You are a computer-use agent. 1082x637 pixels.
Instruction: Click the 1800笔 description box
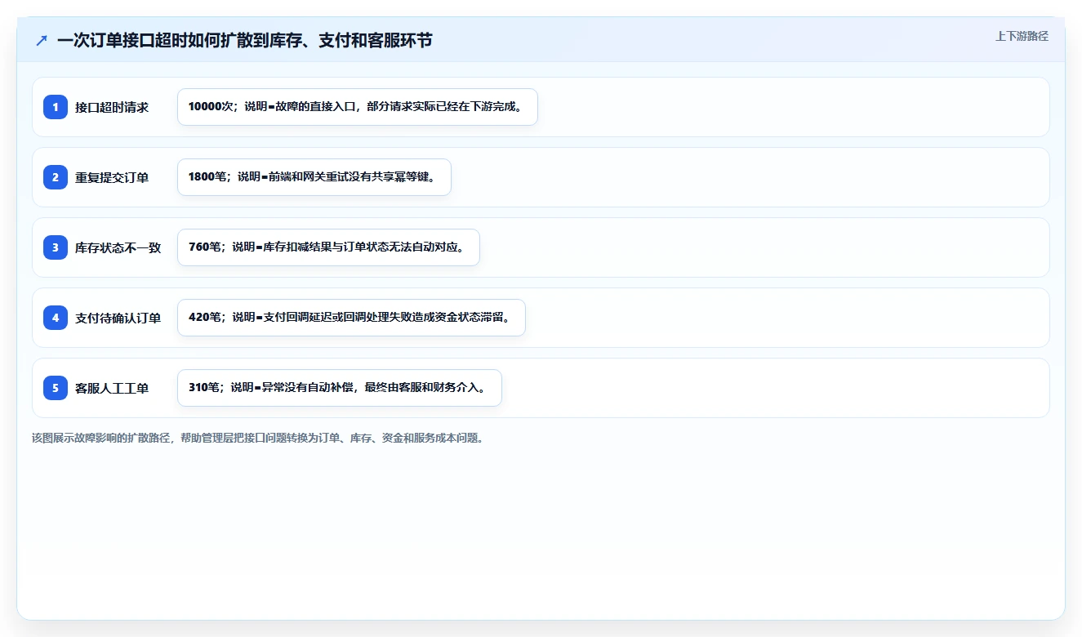coord(314,177)
